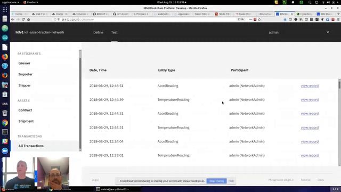Image resolution: width=341 pixels, height=192 pixels.
Task: Open Google Chrome from the dock
Action: (x=5, y=123)
